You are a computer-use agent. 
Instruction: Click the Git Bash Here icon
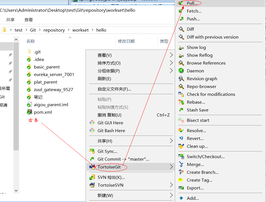pyautogui.click(x=92, y=130)
